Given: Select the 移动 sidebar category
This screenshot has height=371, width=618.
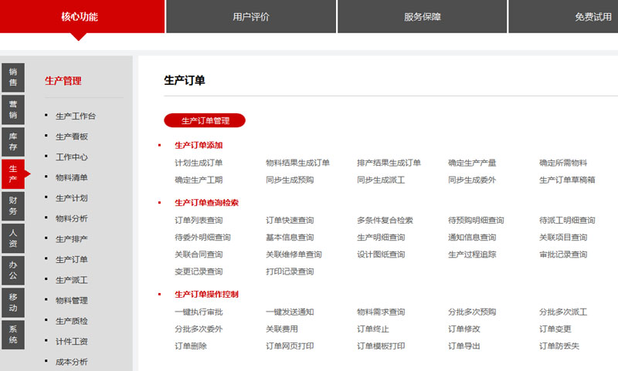Looking at the screenshot, I should 13,302.
